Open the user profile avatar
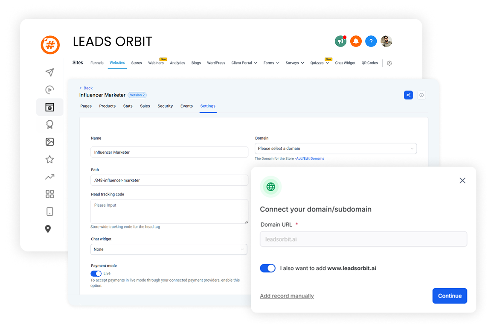Screen dimensions: 497x330 pos(386,41)
